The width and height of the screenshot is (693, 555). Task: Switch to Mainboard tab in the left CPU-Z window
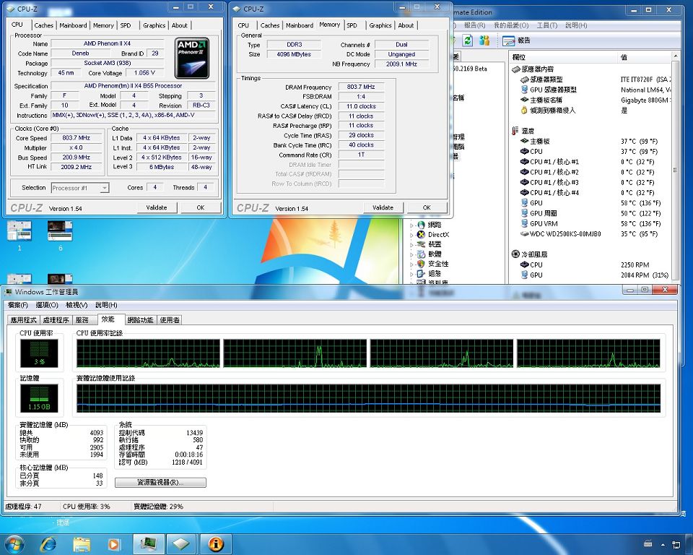pyautogui.click(x=73, y=26)
